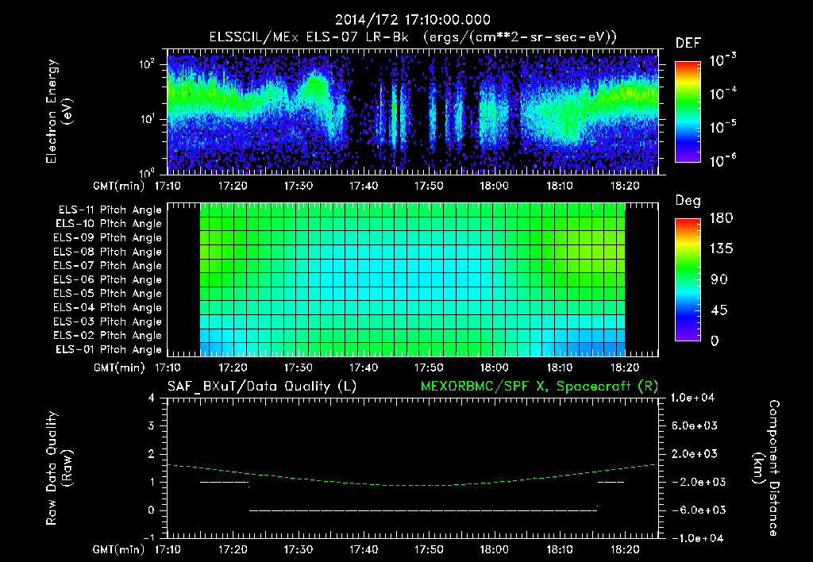Image resolution: width=813 pixels, height=562 pixels.
Task: Click the long data quality line at 0
Action: coord(423,510)
